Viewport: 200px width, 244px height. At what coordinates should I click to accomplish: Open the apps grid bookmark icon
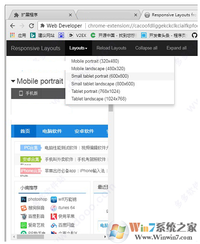tap(12, 35)
